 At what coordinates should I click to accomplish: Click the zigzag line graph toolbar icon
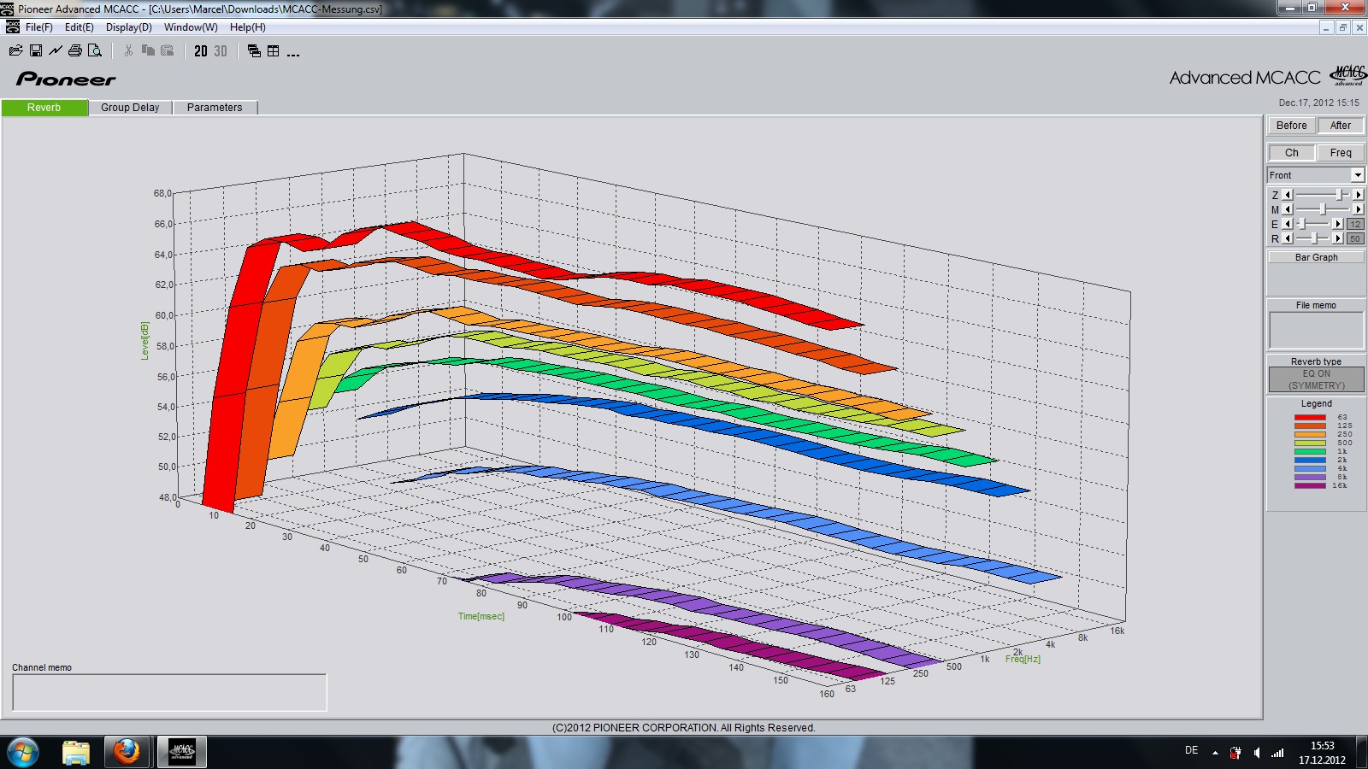56,51
